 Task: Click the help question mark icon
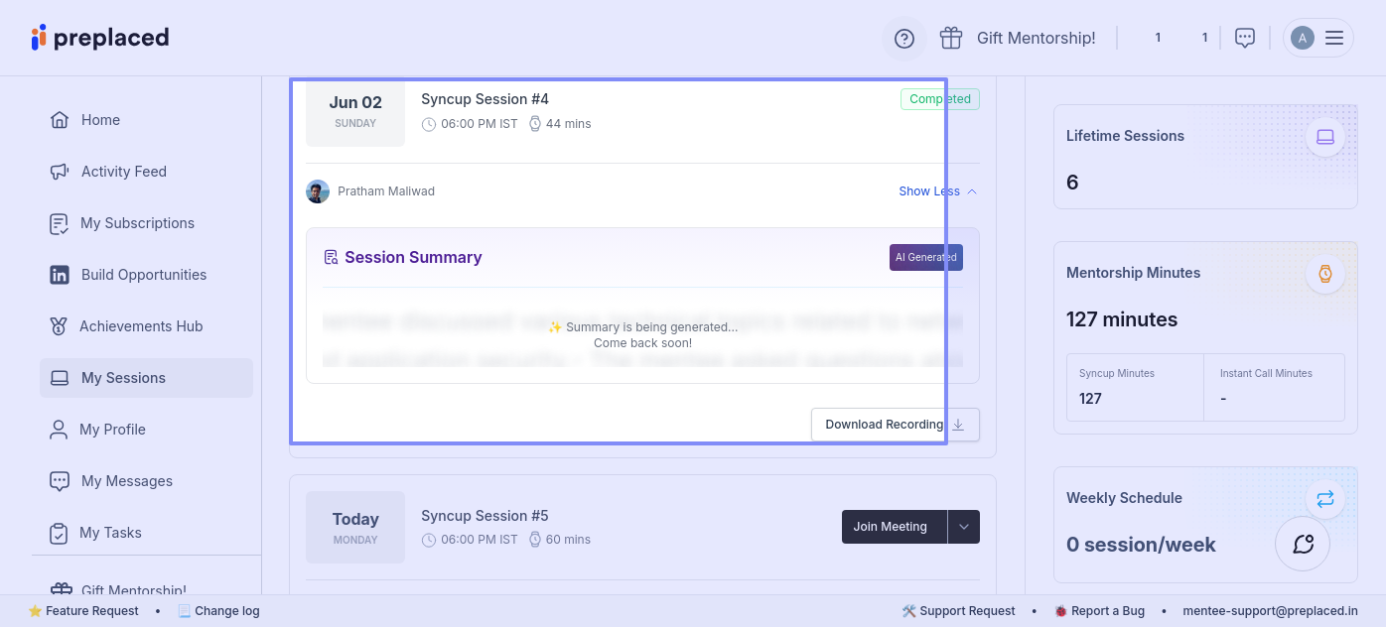[x=903, y=39]
